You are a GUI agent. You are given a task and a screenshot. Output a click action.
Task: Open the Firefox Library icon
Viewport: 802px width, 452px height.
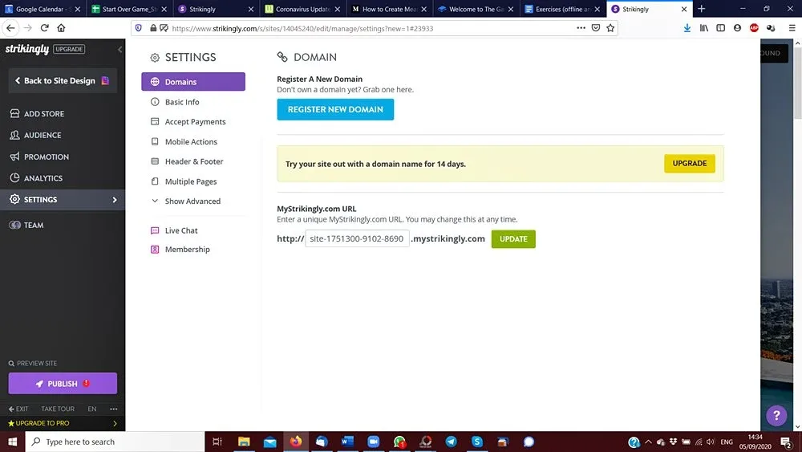pyautogui.click(x=704, y=28)
